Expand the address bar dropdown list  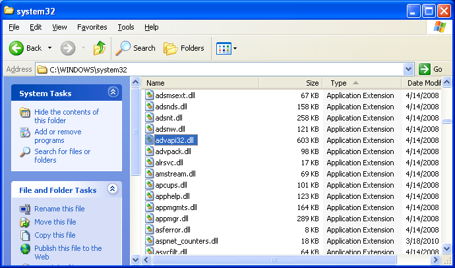[409, 69]
